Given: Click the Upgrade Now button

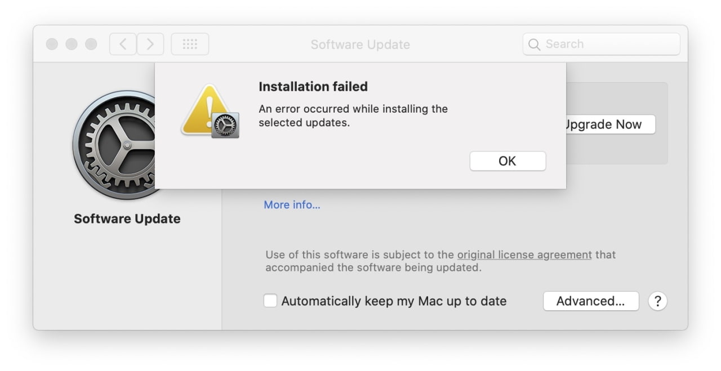Looking at the screenshot, I should click(x=604, y=124).
